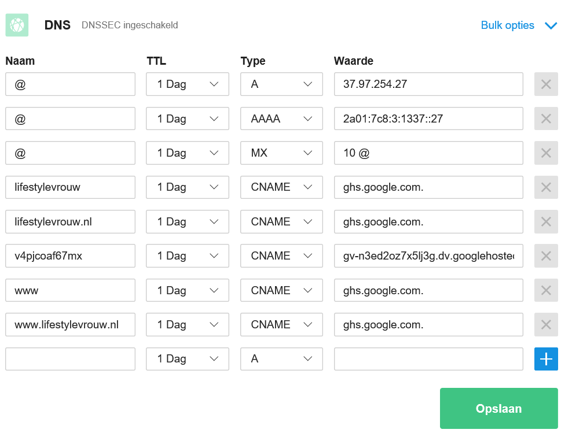The height and width of the screenshot is (437, 572).
Task: Edit value of www.lifestylevrouw.nl row
Action: [x=428, y=324]
